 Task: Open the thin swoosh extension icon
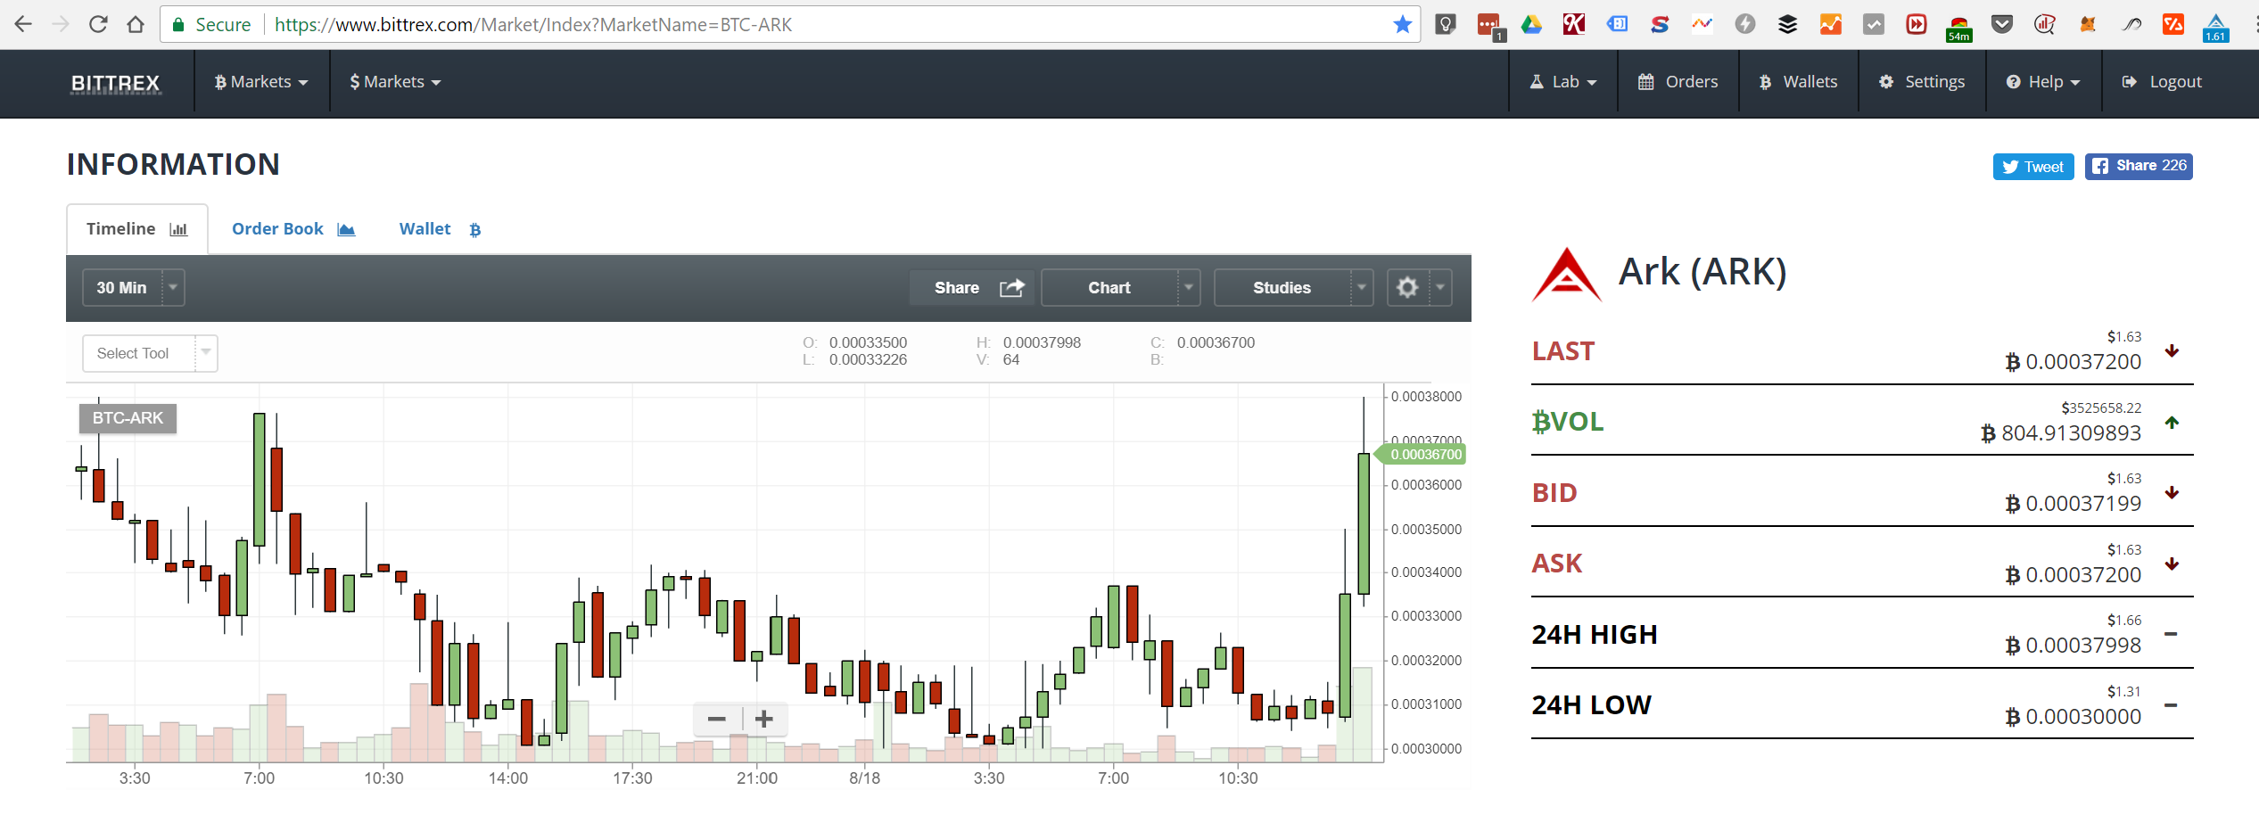click(2131, 24)
